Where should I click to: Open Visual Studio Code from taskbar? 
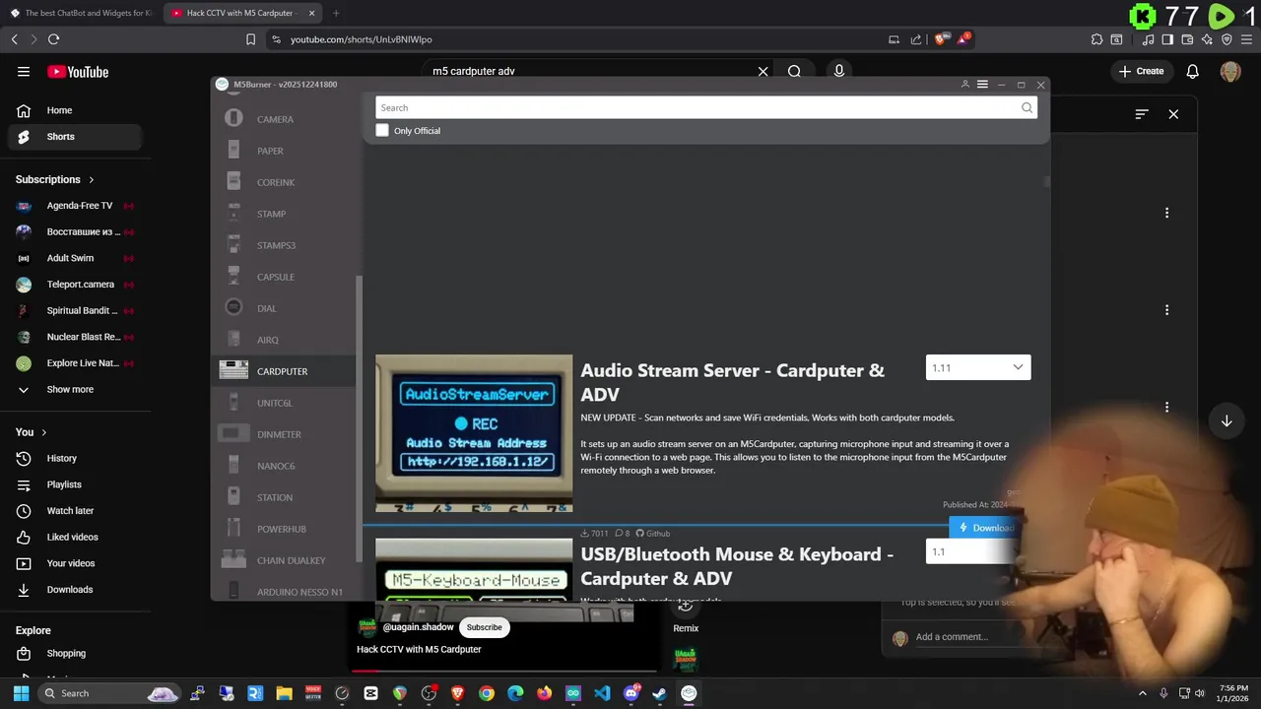[602, 693]
